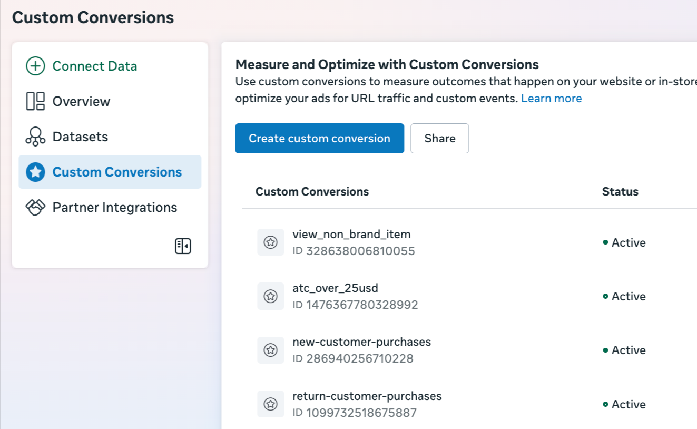Image resolution: width=697 pixels, height=429 pixels.
Task: Click the star icon beside atc_over_25usd
Action: click(x=271, y=296)
